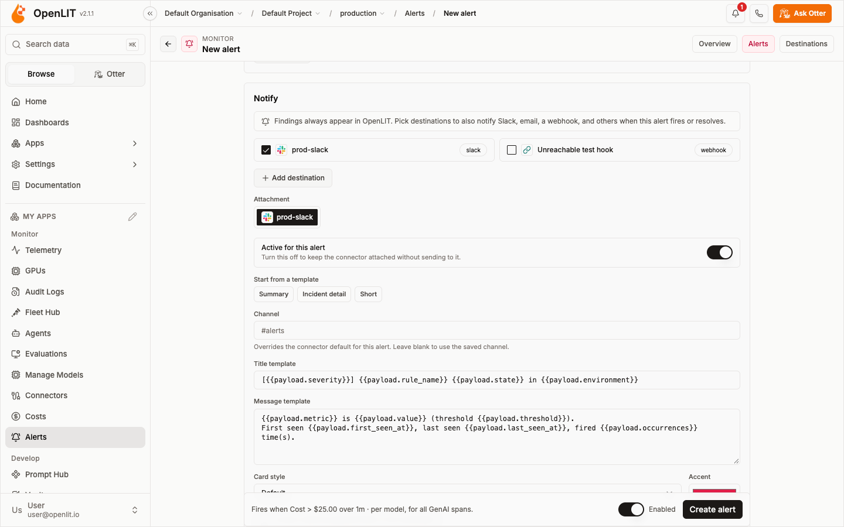Expand the Settings sidebar section
Image resolution: width=844 pixels, height=527 pixels.
[75, 165]
